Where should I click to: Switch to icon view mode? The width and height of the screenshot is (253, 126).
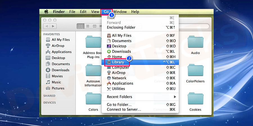(x=81, y=26)
